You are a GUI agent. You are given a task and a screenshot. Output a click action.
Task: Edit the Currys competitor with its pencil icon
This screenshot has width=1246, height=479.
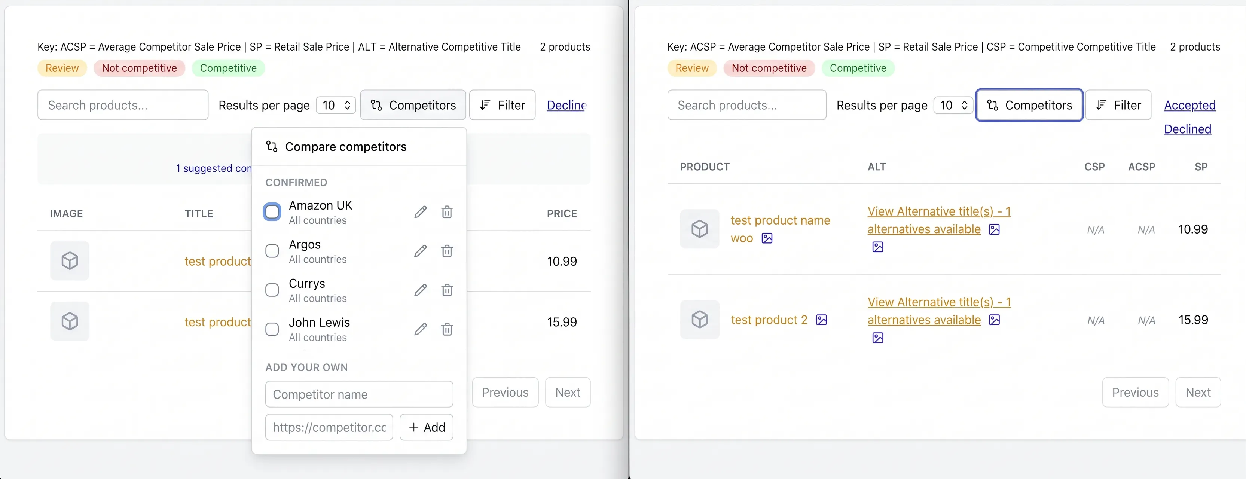point(420,290)
